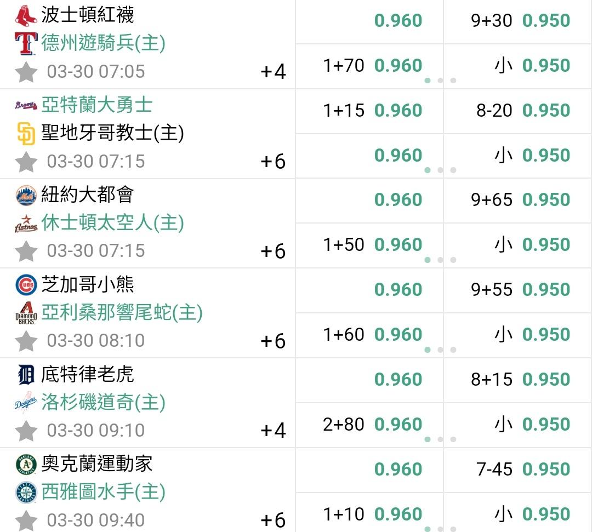Expand +6 more bets for Braves vs Padres

click(273, 162)
